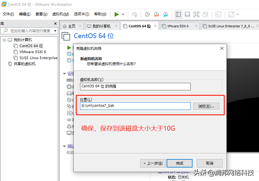Viewport: 259px width, 181px height.
Task: Click the 取消 cancel button
Action: [x=210, y=163]
